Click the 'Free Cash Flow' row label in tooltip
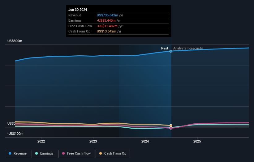The image size is (254, 162). (80, 26)
